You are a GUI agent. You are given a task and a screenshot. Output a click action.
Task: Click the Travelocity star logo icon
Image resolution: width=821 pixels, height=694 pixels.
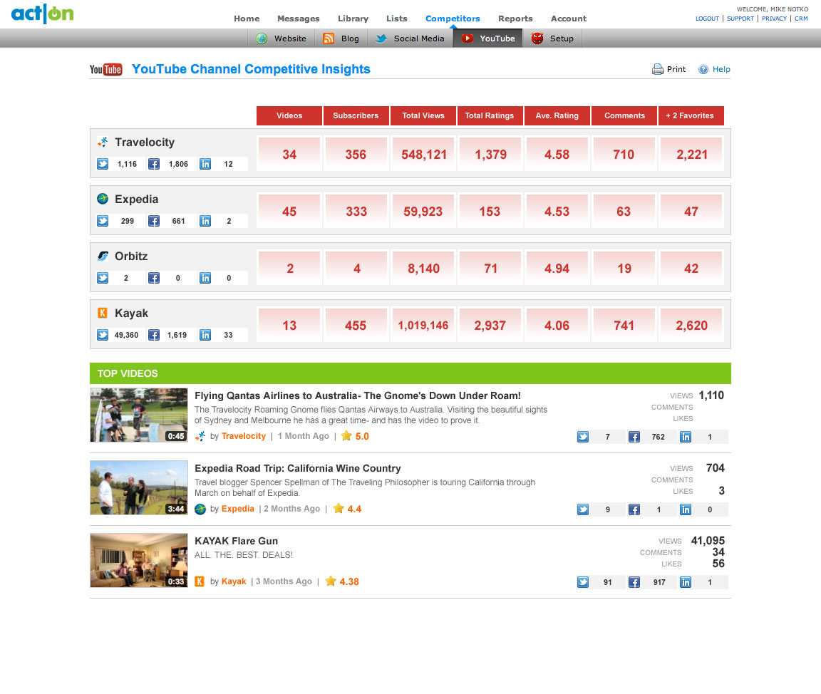[103, 142]
